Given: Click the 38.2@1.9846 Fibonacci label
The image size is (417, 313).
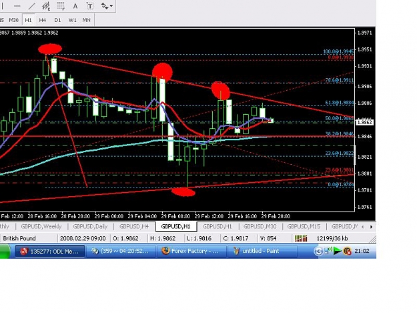Looking at the screenshot, I should [x=340, y=133].
